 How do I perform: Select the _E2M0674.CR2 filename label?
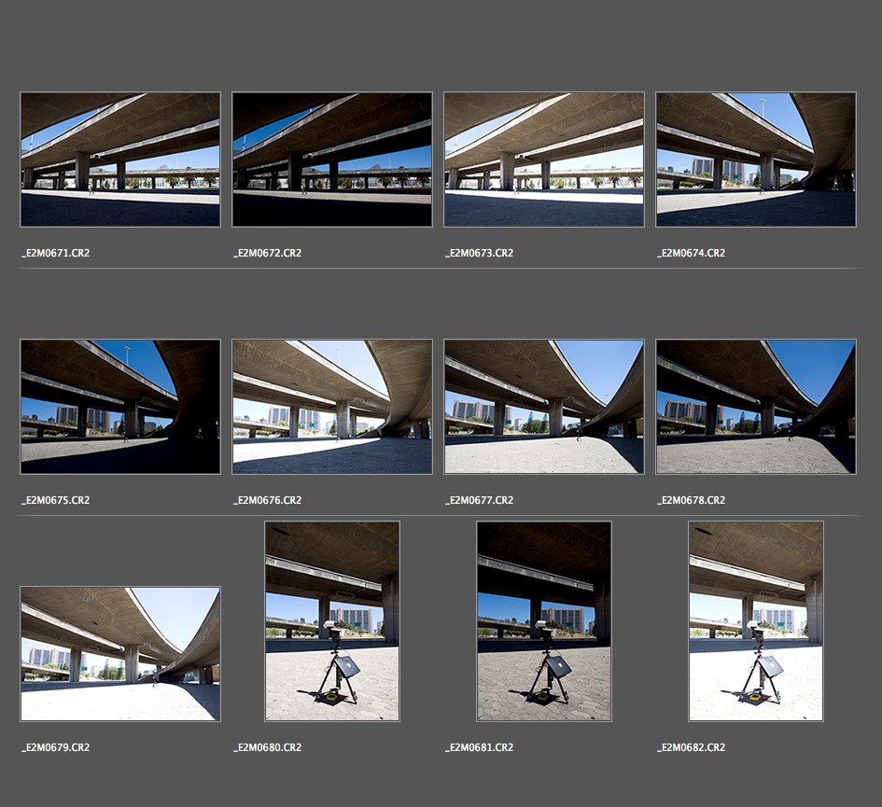coord(692,253)
